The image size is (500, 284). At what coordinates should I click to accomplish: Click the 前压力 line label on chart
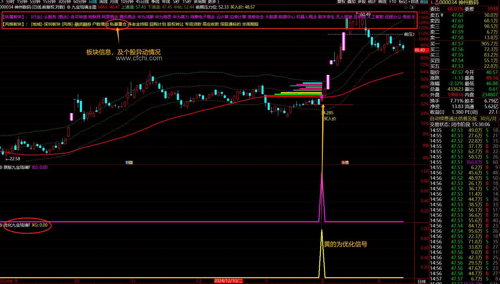[x=409, y=34]
